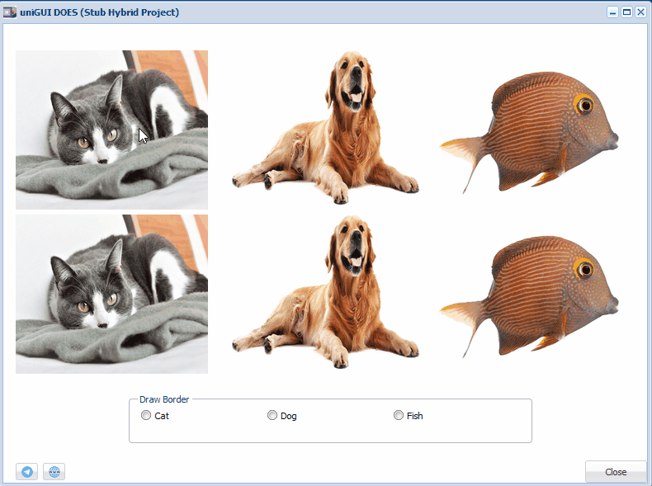Minimize the uniGUI DOES window
This screenshot has width=652, height=486.
pos(612,12)
